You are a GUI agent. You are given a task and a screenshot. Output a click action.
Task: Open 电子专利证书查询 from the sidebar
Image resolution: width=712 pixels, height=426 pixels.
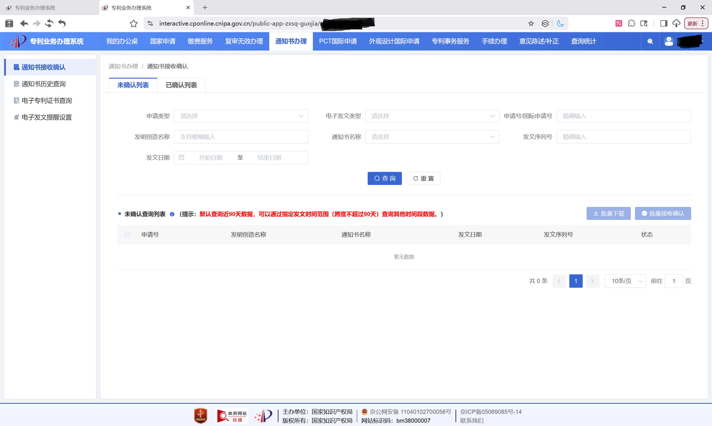click(46, 101)
